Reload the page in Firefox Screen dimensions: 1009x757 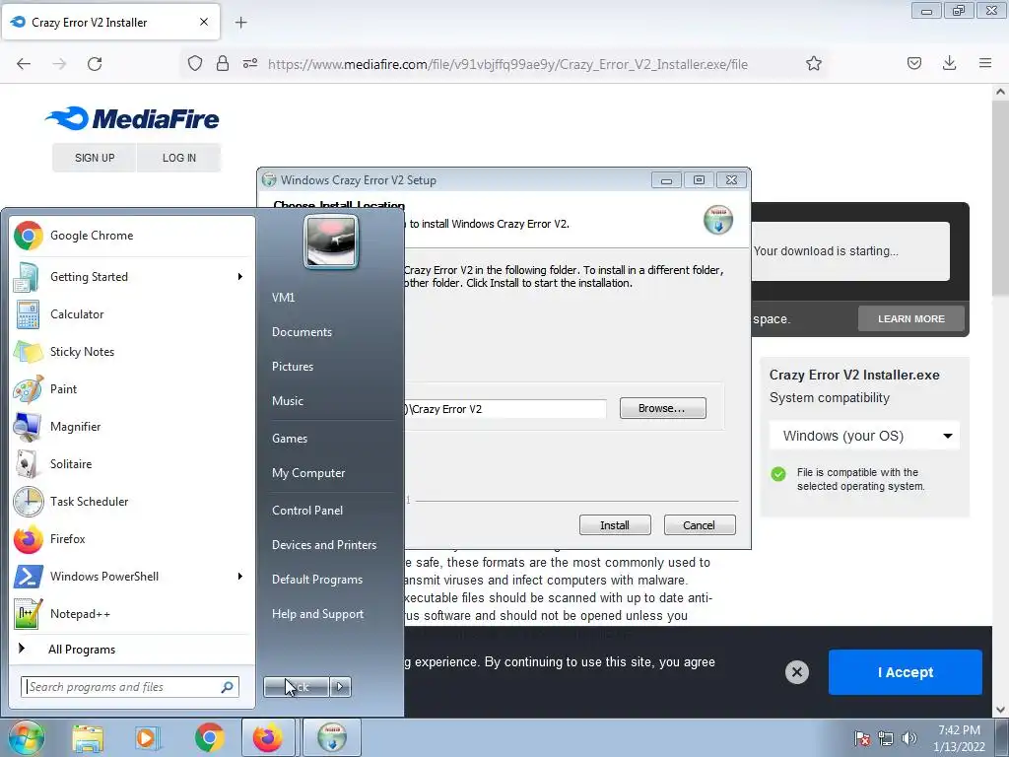(x=95, y=64)
